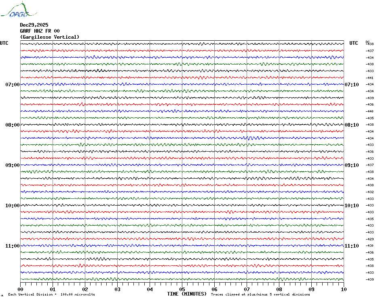The image size is (376, 300).
Task: Select the 11:10 time marker on right
Action: tap(351, 246)
